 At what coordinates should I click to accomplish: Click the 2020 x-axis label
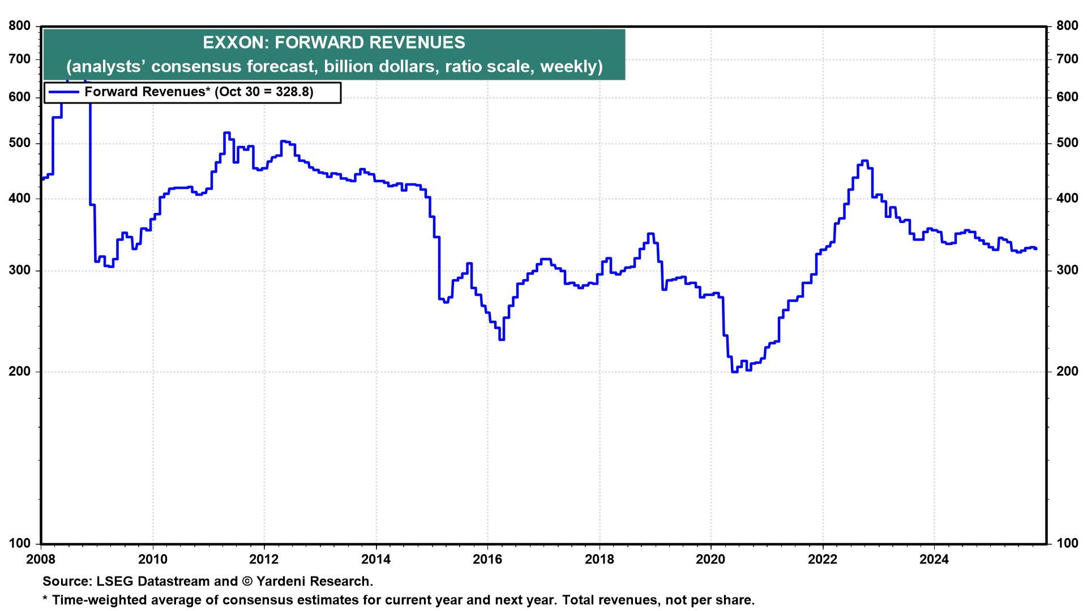[x=711, y=560]
